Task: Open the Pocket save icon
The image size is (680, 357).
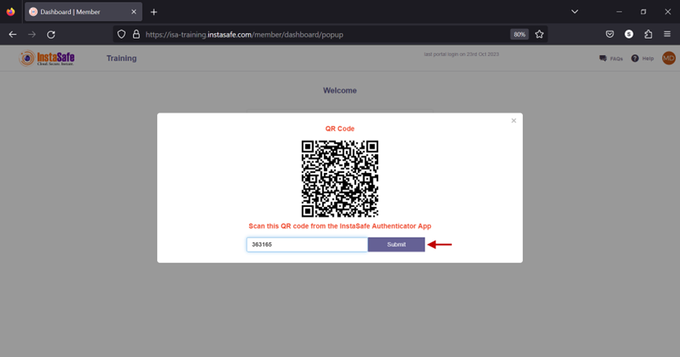Action: pyautogui.click(x=610, y=35)
